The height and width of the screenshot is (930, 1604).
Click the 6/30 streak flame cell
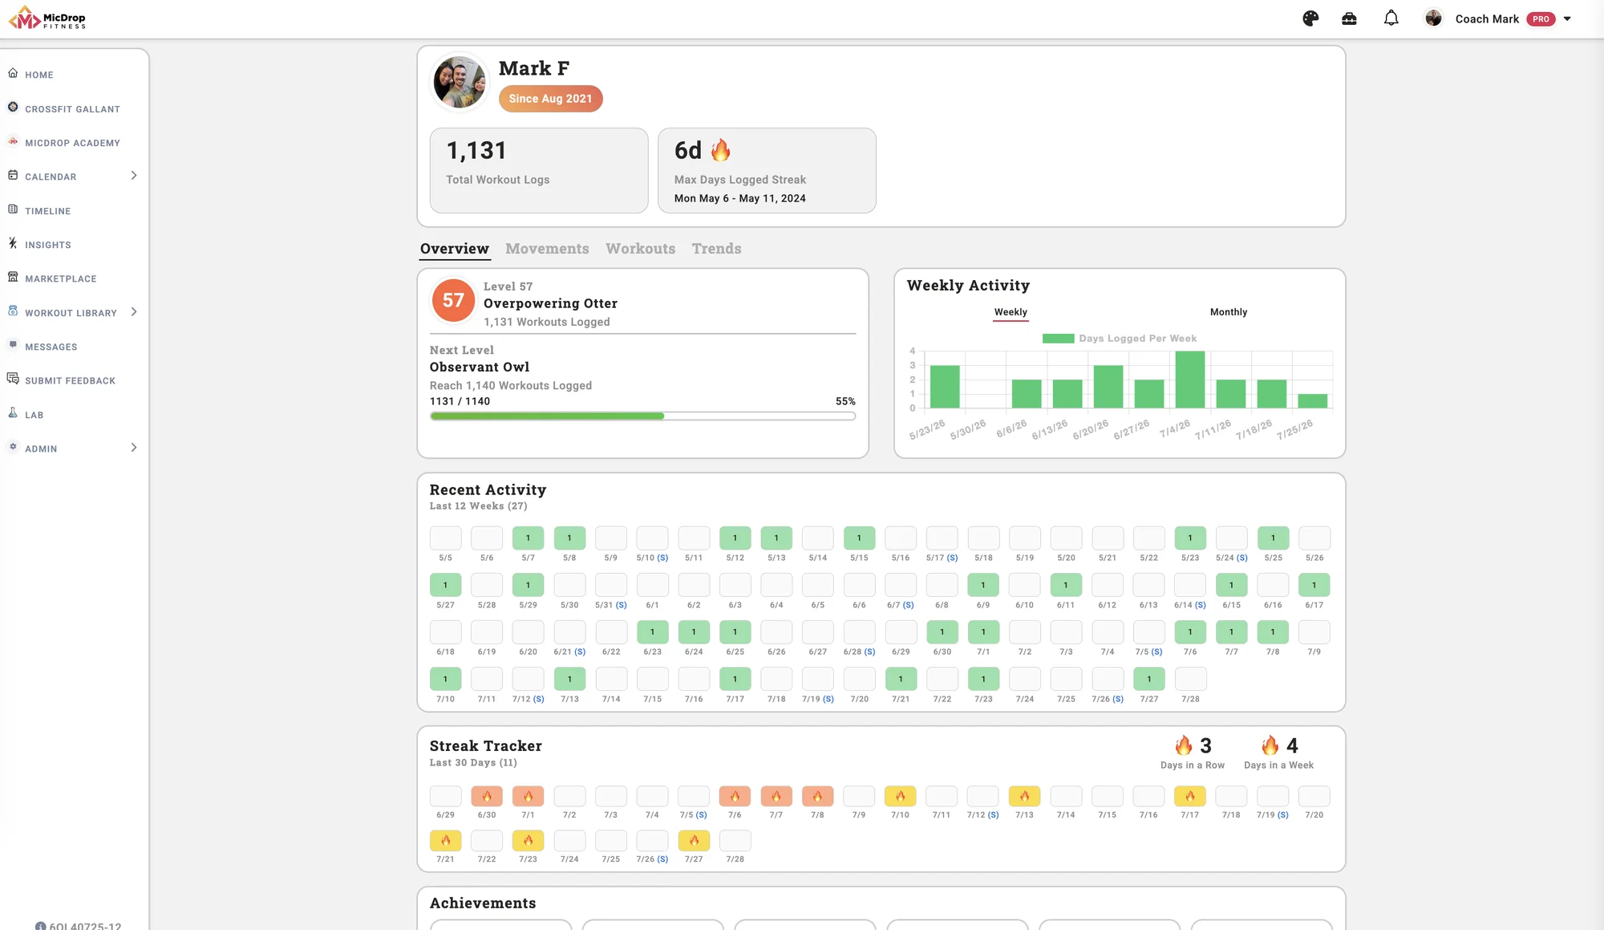coord(487,796)
